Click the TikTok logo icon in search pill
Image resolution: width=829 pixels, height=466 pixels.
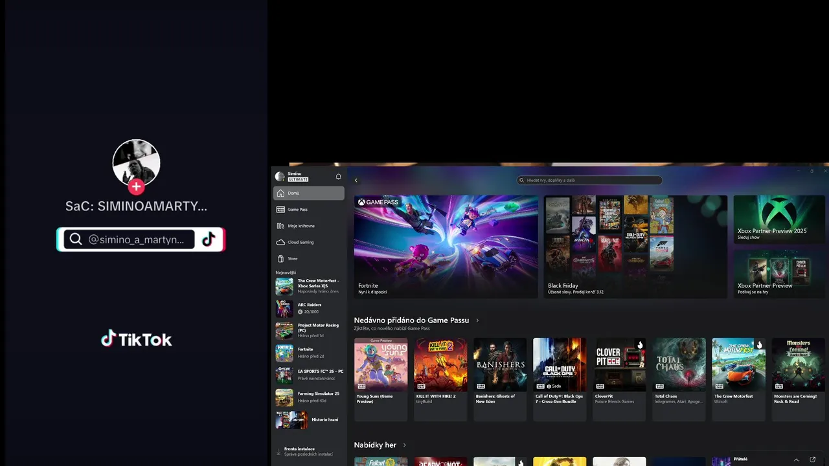pos(209,239)
